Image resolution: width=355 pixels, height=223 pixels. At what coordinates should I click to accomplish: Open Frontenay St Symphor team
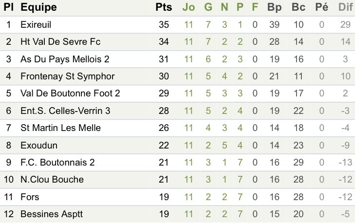point(68,76)
